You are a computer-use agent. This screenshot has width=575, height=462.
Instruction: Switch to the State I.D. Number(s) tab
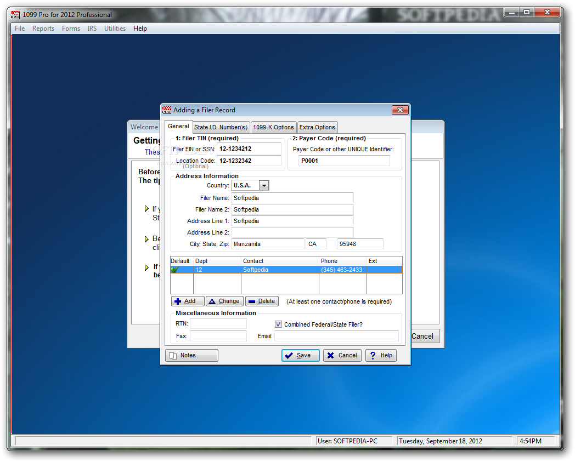221,127
